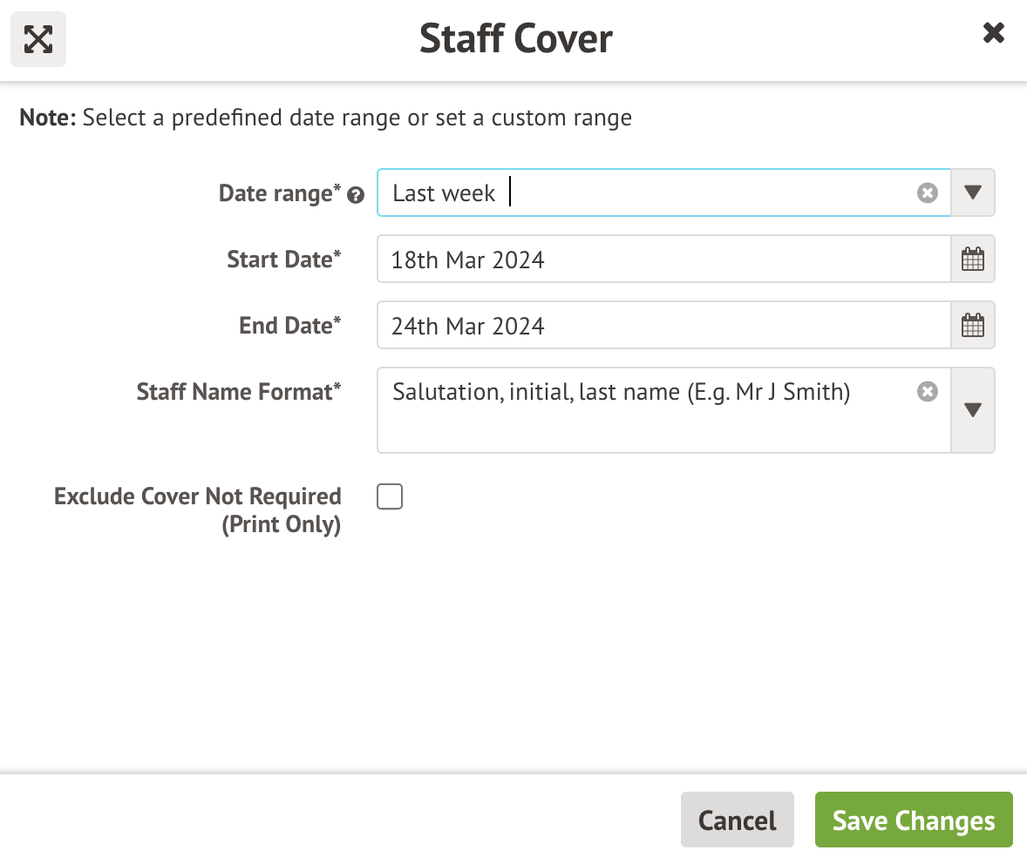Close the Staff Cover dialog
Viewport: 1027px width, 857px height.
[x=993, y=34]
